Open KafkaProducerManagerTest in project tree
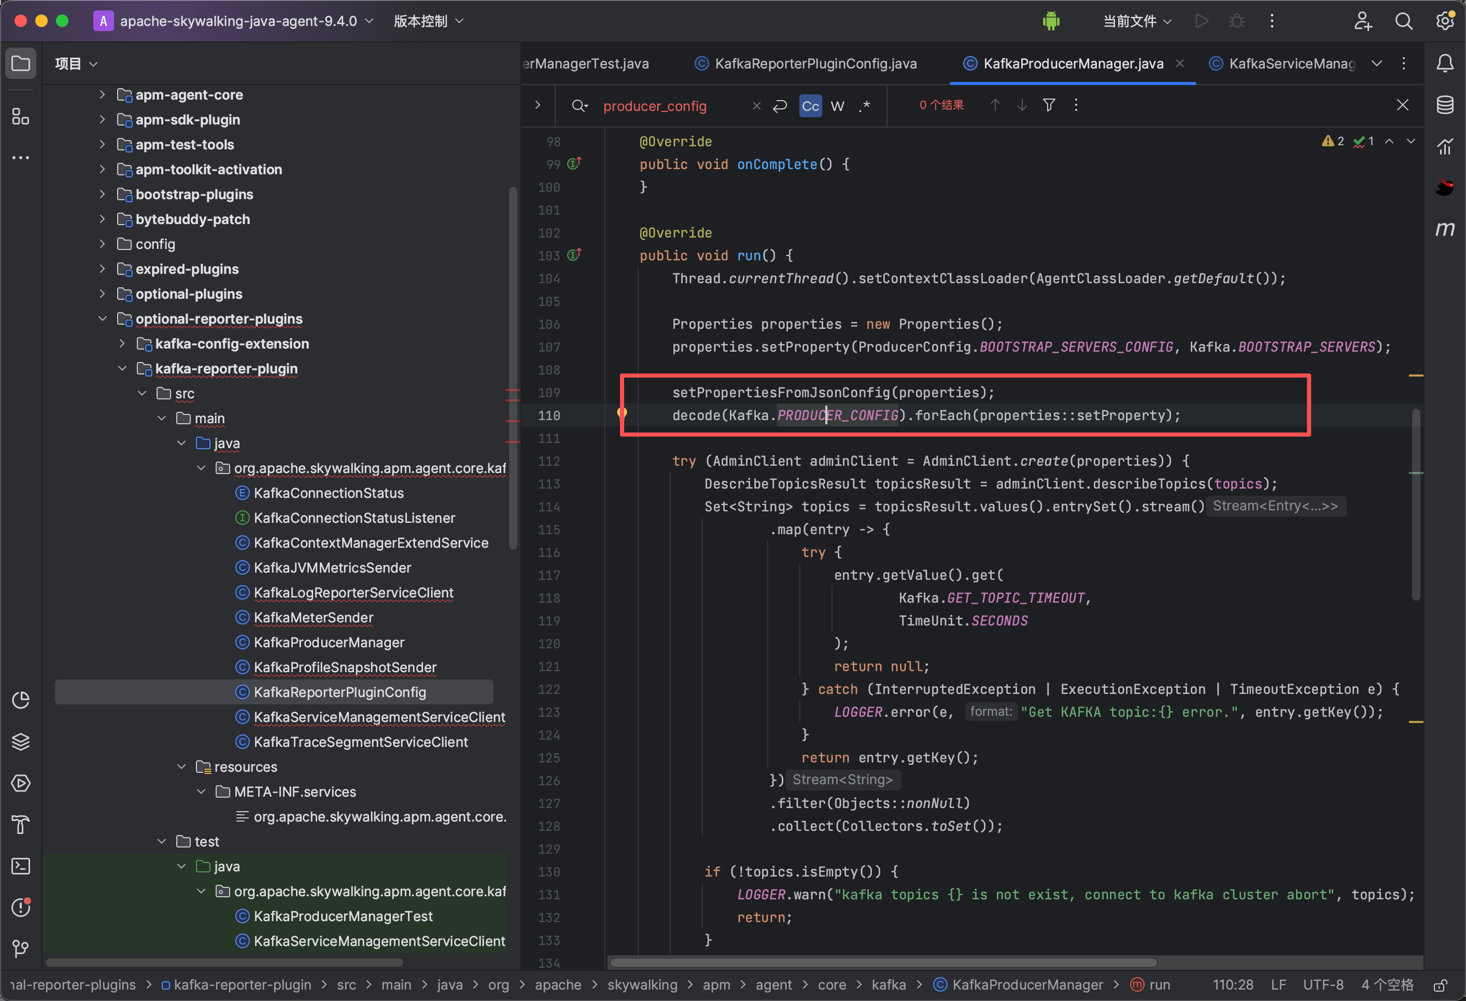The image size is (1466, 1001). (x=343, y=916)
